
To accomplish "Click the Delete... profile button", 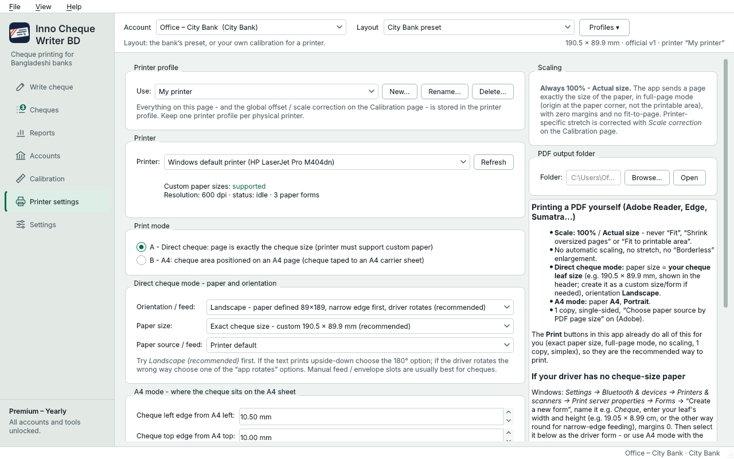I will click(x=493, y=92).
